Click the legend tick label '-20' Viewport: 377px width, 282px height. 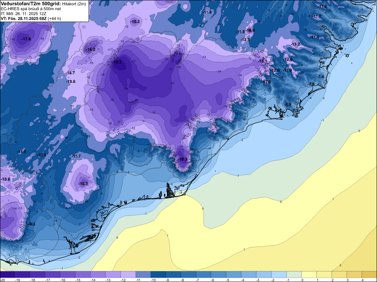(2, 280)
